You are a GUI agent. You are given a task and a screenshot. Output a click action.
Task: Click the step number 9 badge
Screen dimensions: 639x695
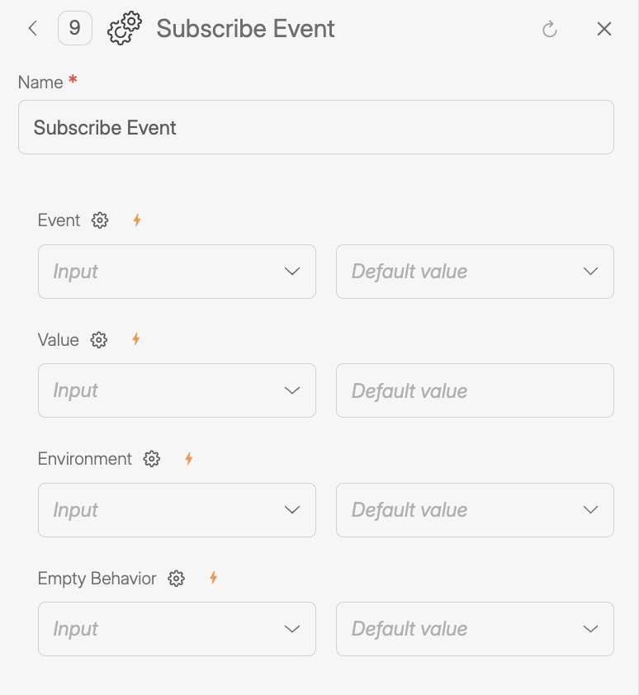point(74,28)
